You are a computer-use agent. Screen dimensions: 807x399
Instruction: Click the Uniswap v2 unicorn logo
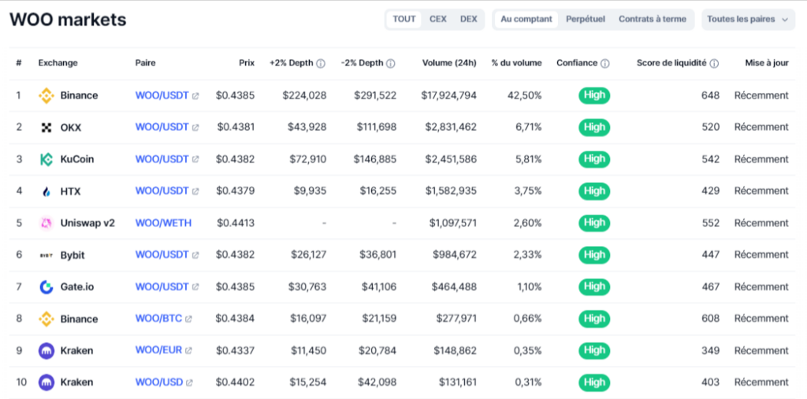46,223
